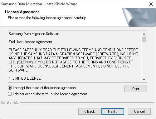Click the license scrollbar thumb
This screenshot has height=119, width=156.
click(x=144, y=39)
